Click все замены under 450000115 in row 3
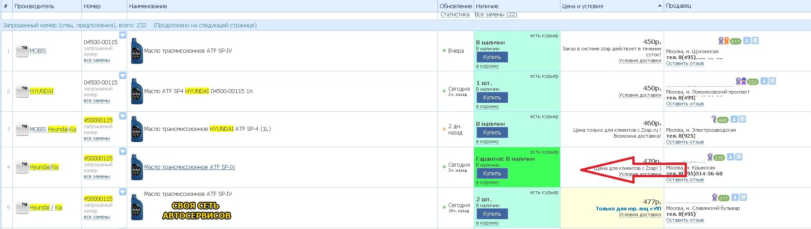 97,139
